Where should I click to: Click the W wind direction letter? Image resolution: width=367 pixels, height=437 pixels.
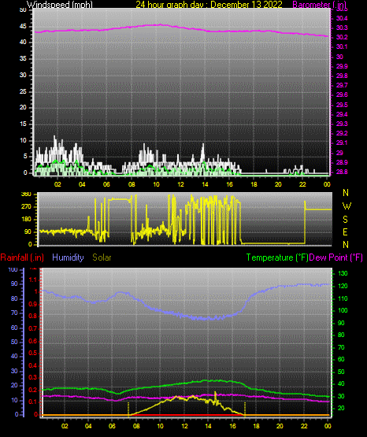tap(347, 206)
